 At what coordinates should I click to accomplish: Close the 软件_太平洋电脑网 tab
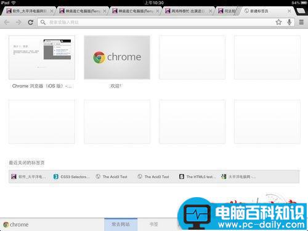(x=52, y=11)
